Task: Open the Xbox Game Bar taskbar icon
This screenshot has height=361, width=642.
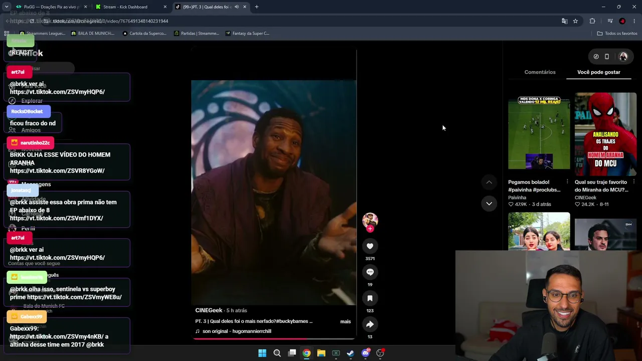Action: (336, 353)
